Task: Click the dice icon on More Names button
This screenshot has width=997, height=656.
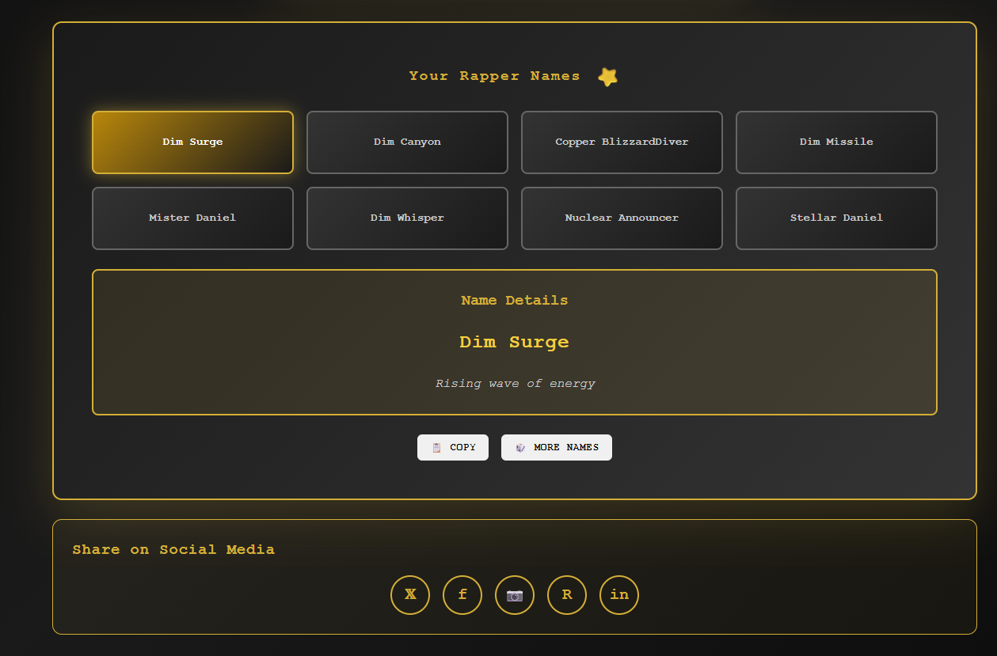Action: point(520,447)
